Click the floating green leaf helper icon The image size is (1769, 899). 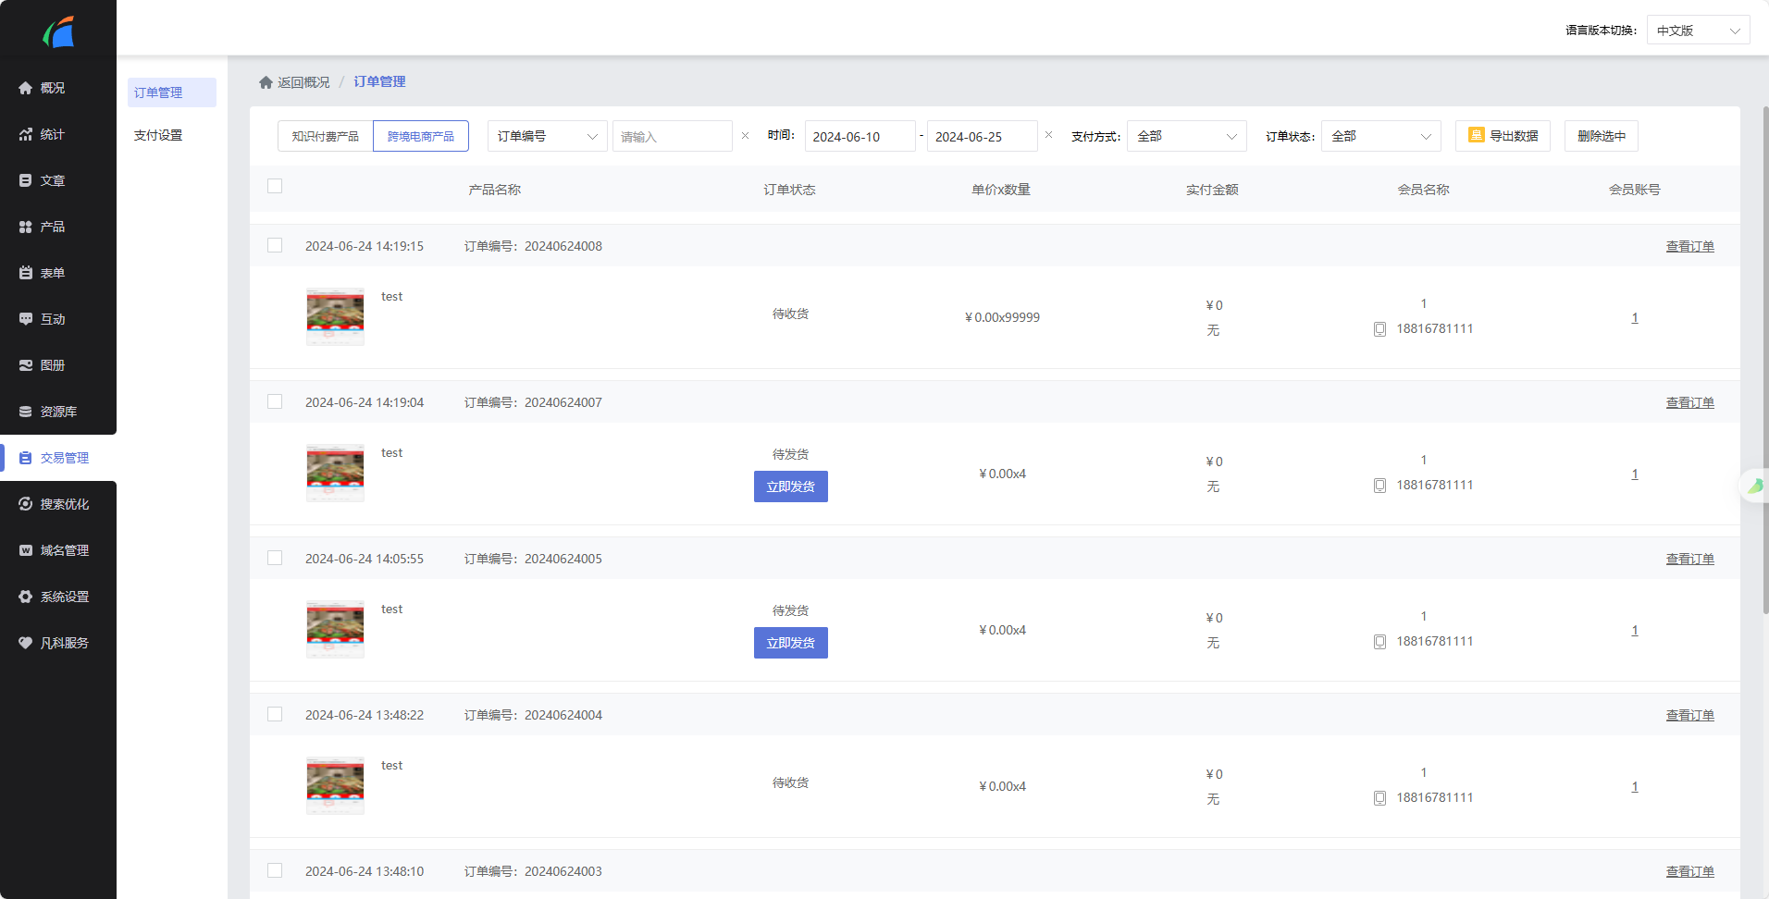(1755, 486)
